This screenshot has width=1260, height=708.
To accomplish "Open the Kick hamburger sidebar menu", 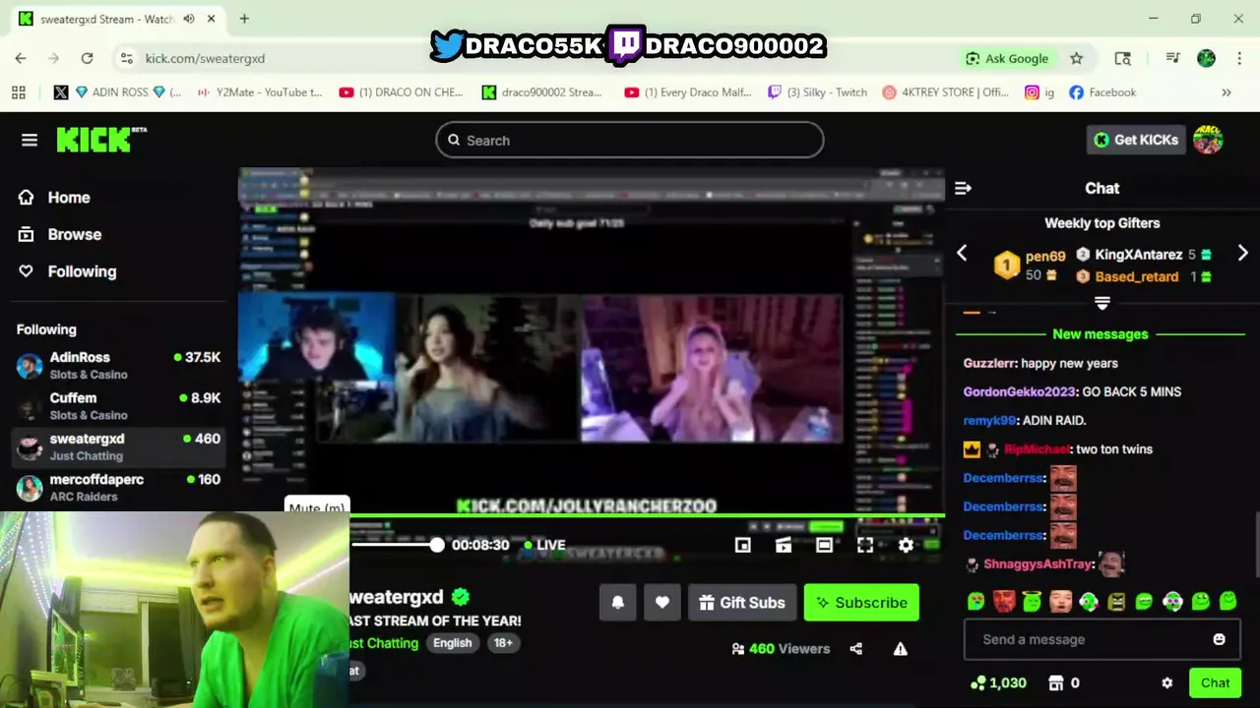I will (30, 140).
